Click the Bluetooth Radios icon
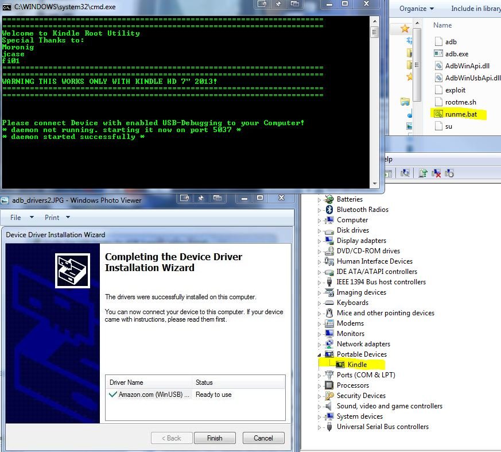Screen dimensions: 501x452 click(x=329, y=210)
